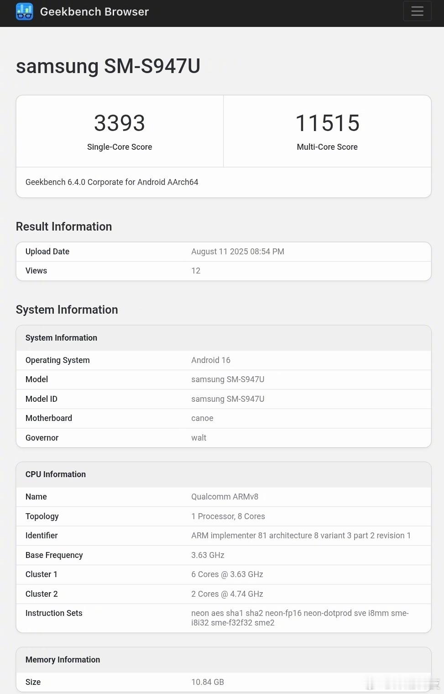Select the Cluster 2 label
The height and width of the screenshot is (694, 444).
[42, 594]
